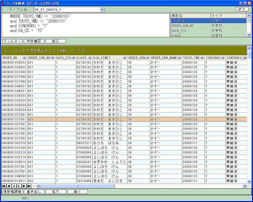
Task: Click the horizontal scrollbar thumb
Action: [x=78, y=186]
